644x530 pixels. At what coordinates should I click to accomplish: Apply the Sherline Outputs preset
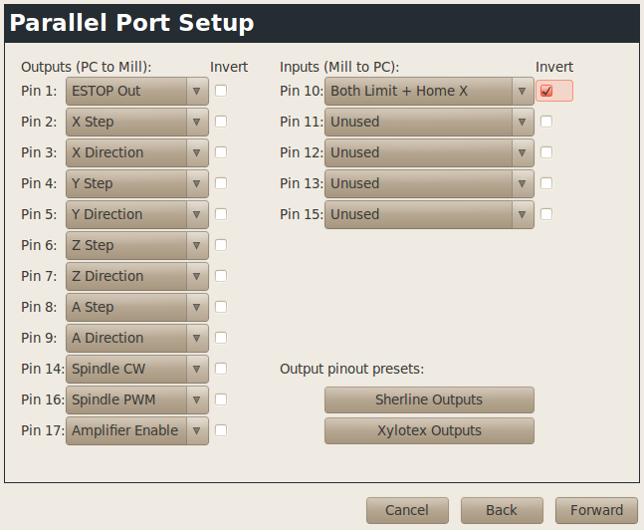tap(429, 399)
